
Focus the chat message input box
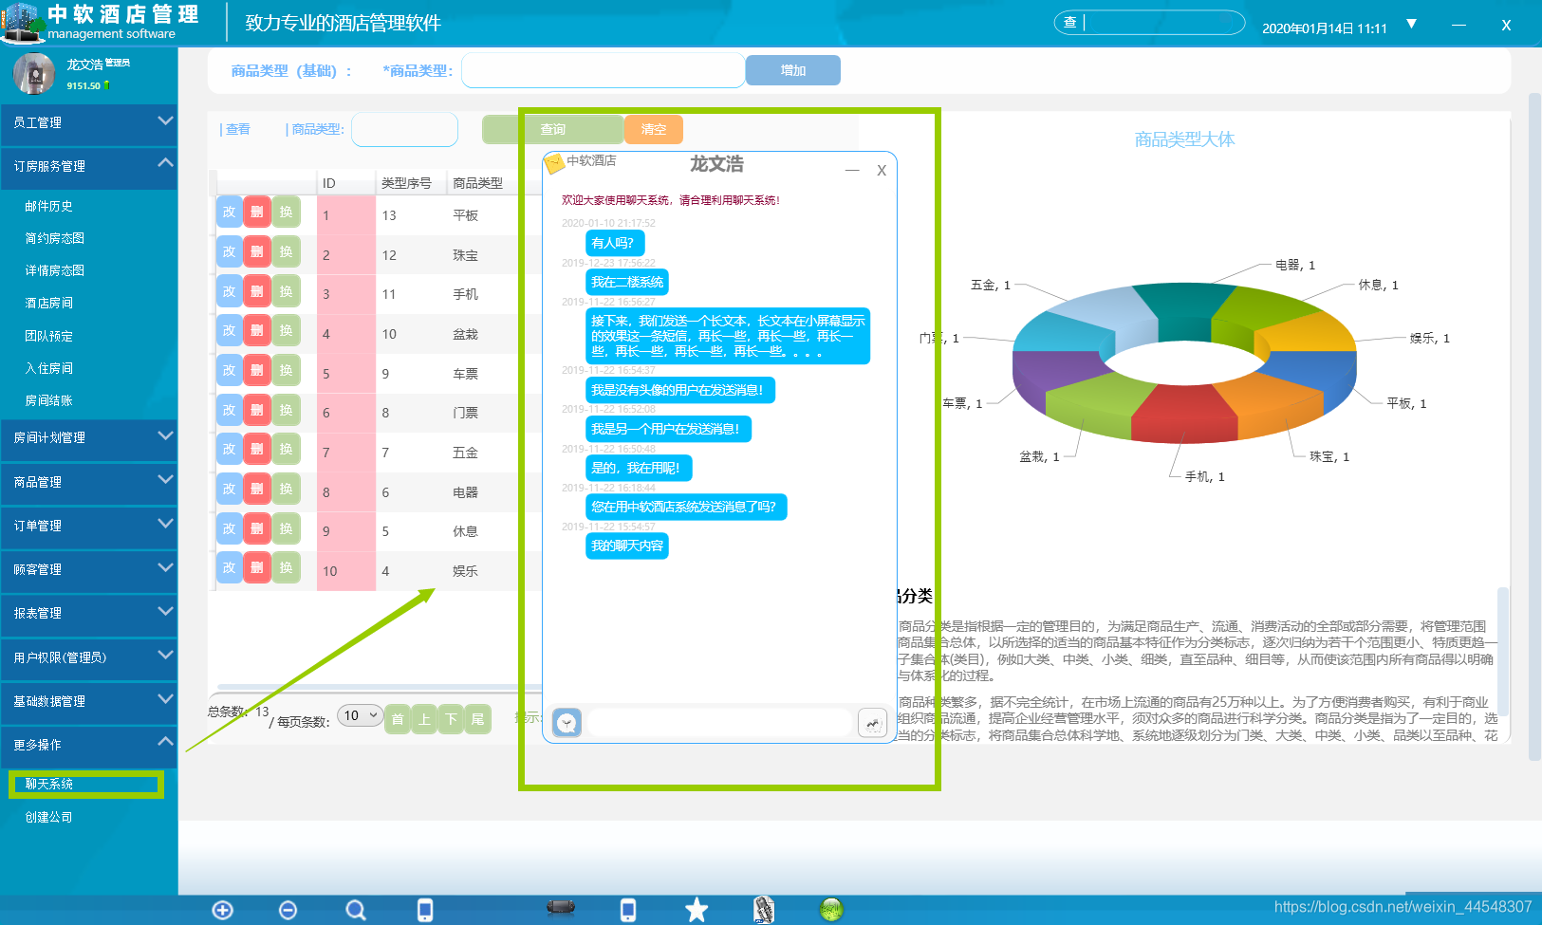click(719, 723)
